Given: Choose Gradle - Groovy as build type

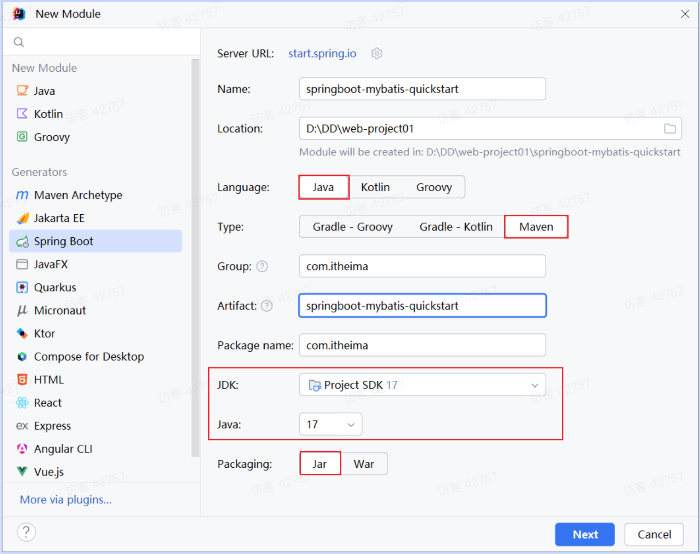Looking at the screenshot, I should tap(352, 227).
